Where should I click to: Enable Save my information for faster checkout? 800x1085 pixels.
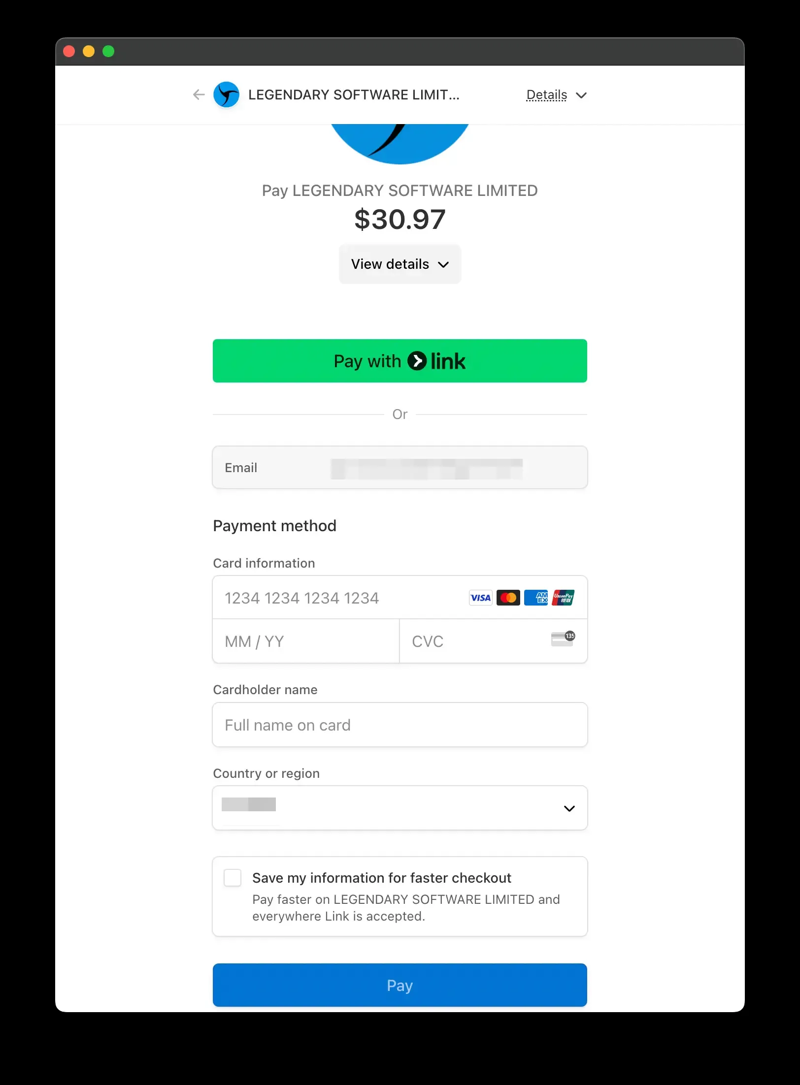(x=232, y=878)
